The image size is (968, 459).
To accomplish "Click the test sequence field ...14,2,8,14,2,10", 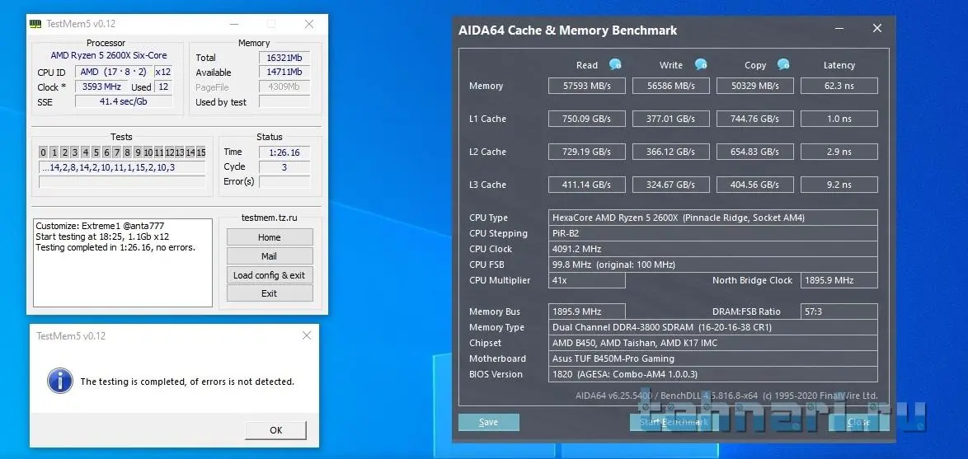I will [x=121, y=167].
